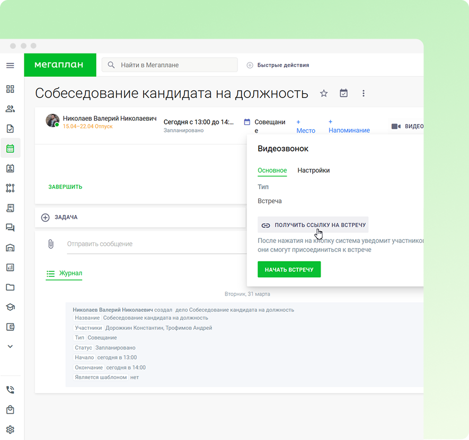469x440 pixels.
Task: Switch to the Настройки tab
Action: 314,170
